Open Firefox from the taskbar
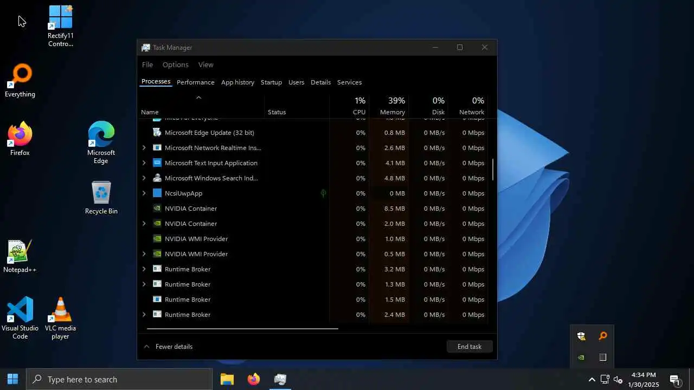The image size is (694, 390). [x=254, y=379]
